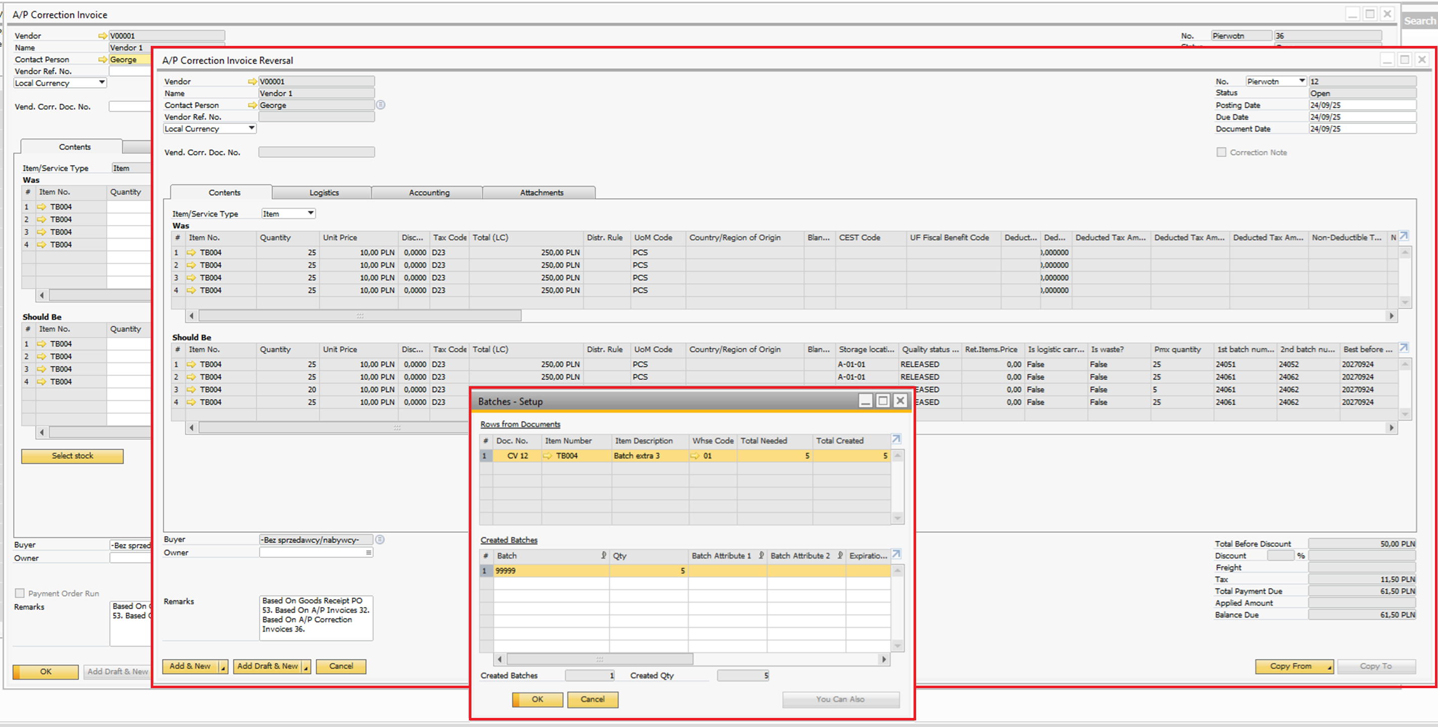This screenshot has height=727, width=1438.
Task: Open Buyer details icon beside Bez sprzedawcy
Action: pos(380,539)
